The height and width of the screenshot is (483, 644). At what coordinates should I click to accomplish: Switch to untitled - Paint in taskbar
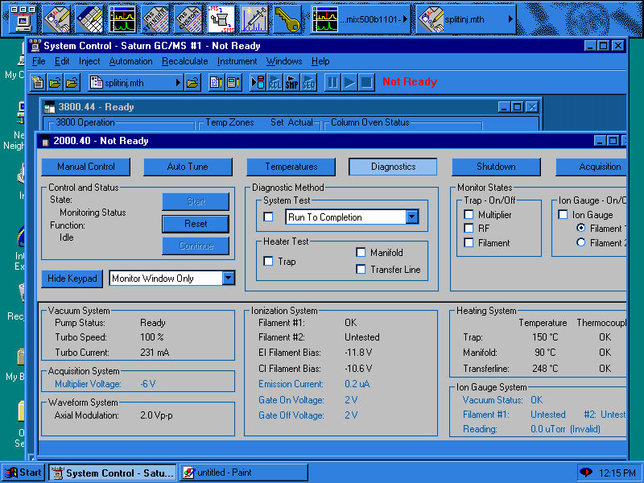(x=244, y=473)
